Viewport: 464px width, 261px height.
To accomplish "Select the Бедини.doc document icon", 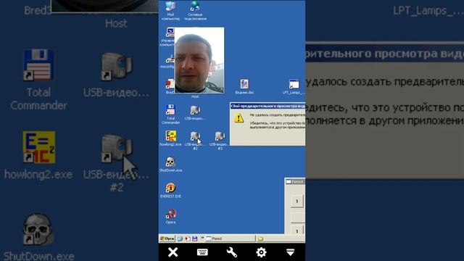I will click(244, 84).
